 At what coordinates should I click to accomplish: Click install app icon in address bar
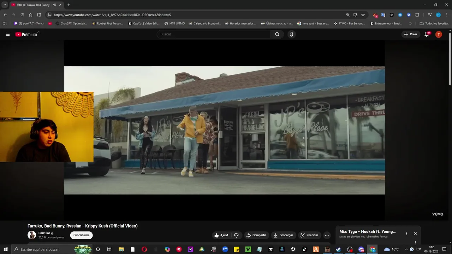[355, 15]
